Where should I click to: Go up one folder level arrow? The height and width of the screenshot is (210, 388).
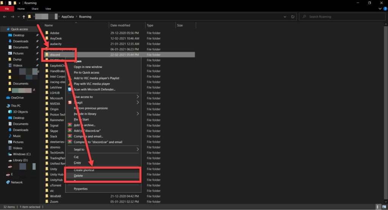pos(24,17)
